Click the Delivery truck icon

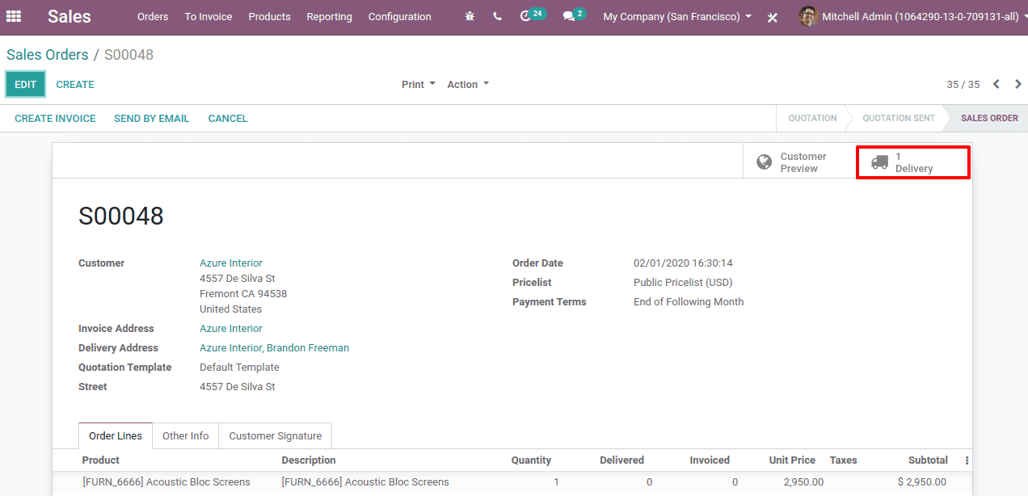879,162
